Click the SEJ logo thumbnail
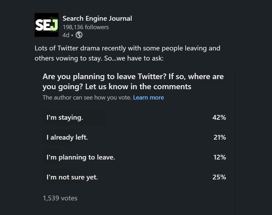 (x=47, y=25)
